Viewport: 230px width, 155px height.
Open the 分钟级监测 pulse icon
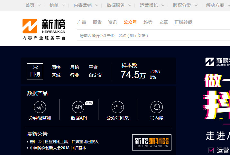pyautogui.click(x=40, y=107)
